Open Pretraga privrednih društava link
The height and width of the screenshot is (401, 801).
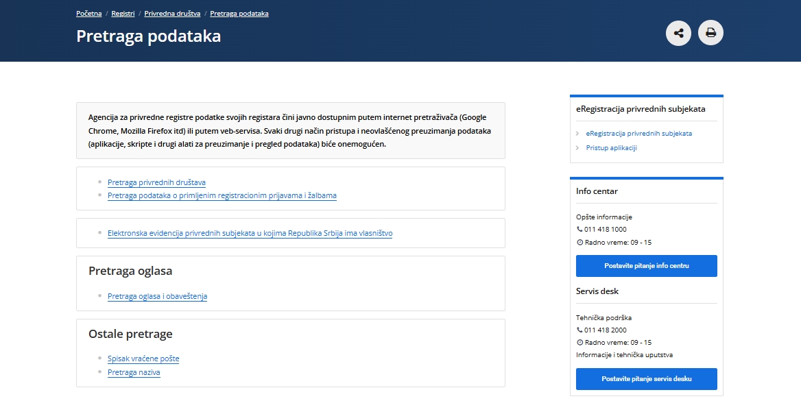(x=156, y=183)
